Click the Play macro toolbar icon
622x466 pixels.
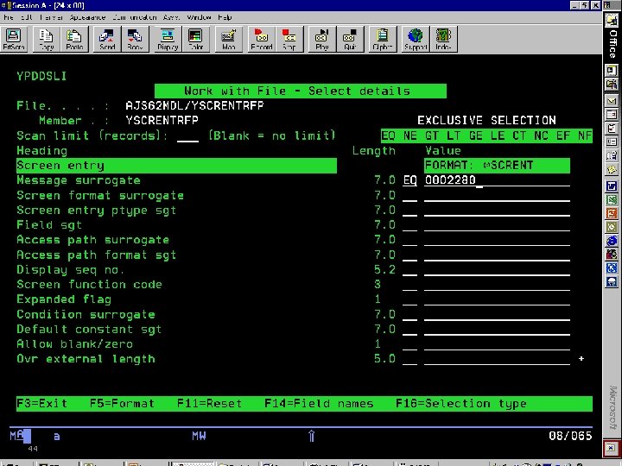tap(322, 39)
